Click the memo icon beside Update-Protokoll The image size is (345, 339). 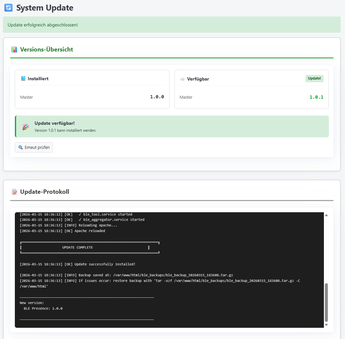tap(14, 192)
